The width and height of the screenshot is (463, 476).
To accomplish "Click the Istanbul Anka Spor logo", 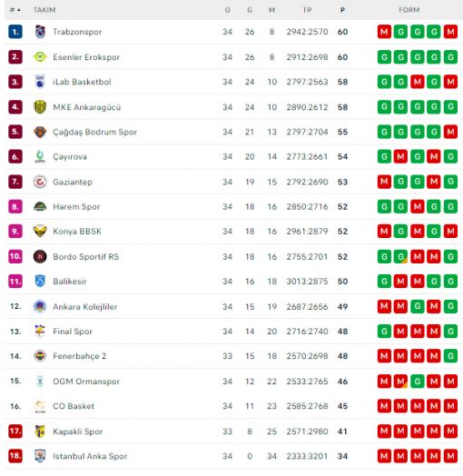I will [40, 456].
